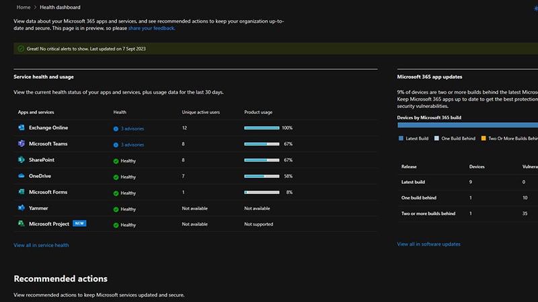Go to Home in the breadcrumb
The image size is (538, 302).
[x=23, y=7]
